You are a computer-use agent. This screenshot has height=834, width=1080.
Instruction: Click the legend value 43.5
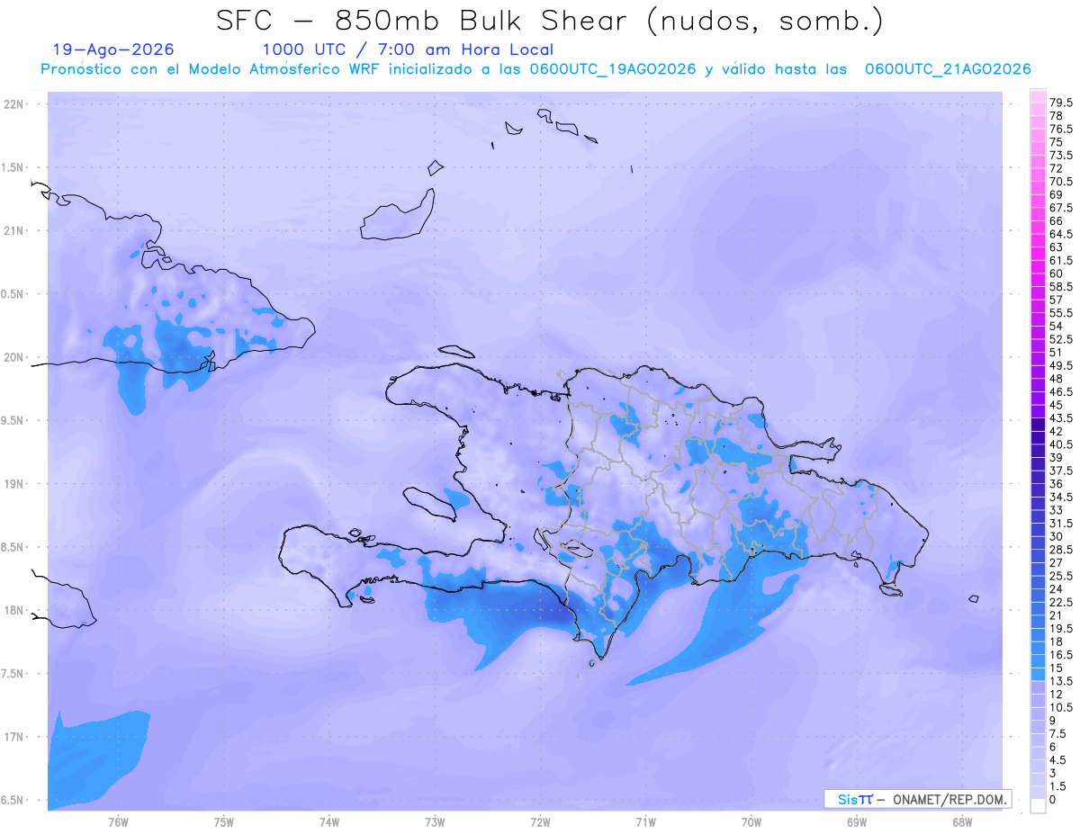point(1061,417)
